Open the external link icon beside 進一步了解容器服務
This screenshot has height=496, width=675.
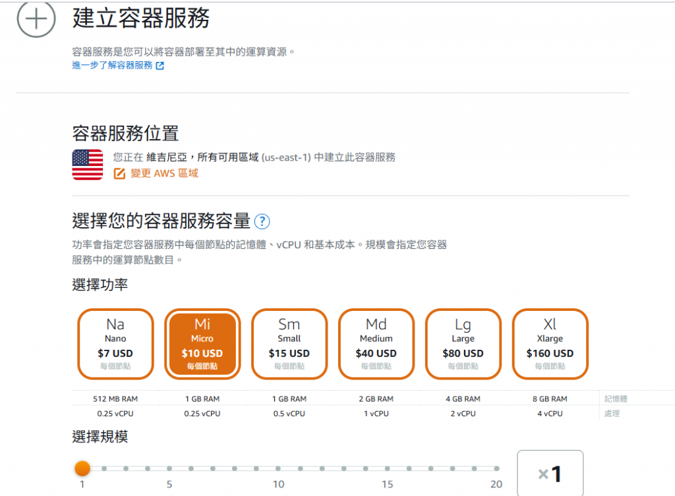tap(160, 65)
